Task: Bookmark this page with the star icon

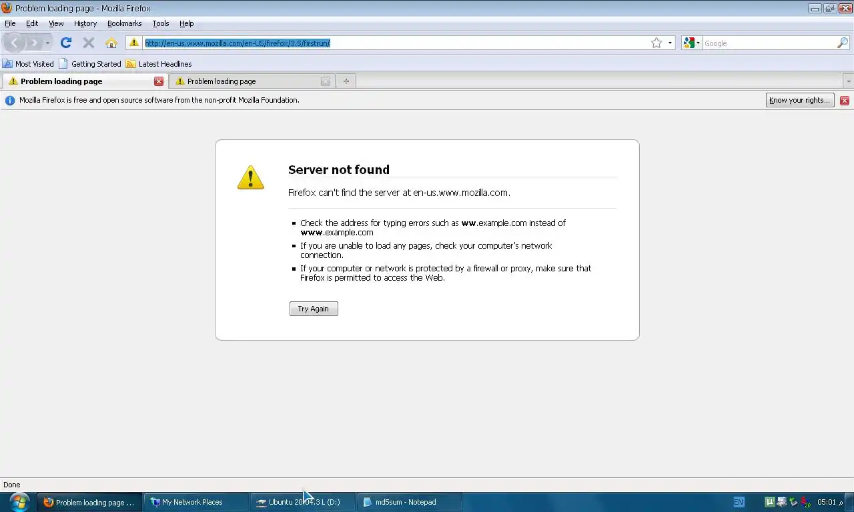Action: pyautogui.click(x=657, y=43)
